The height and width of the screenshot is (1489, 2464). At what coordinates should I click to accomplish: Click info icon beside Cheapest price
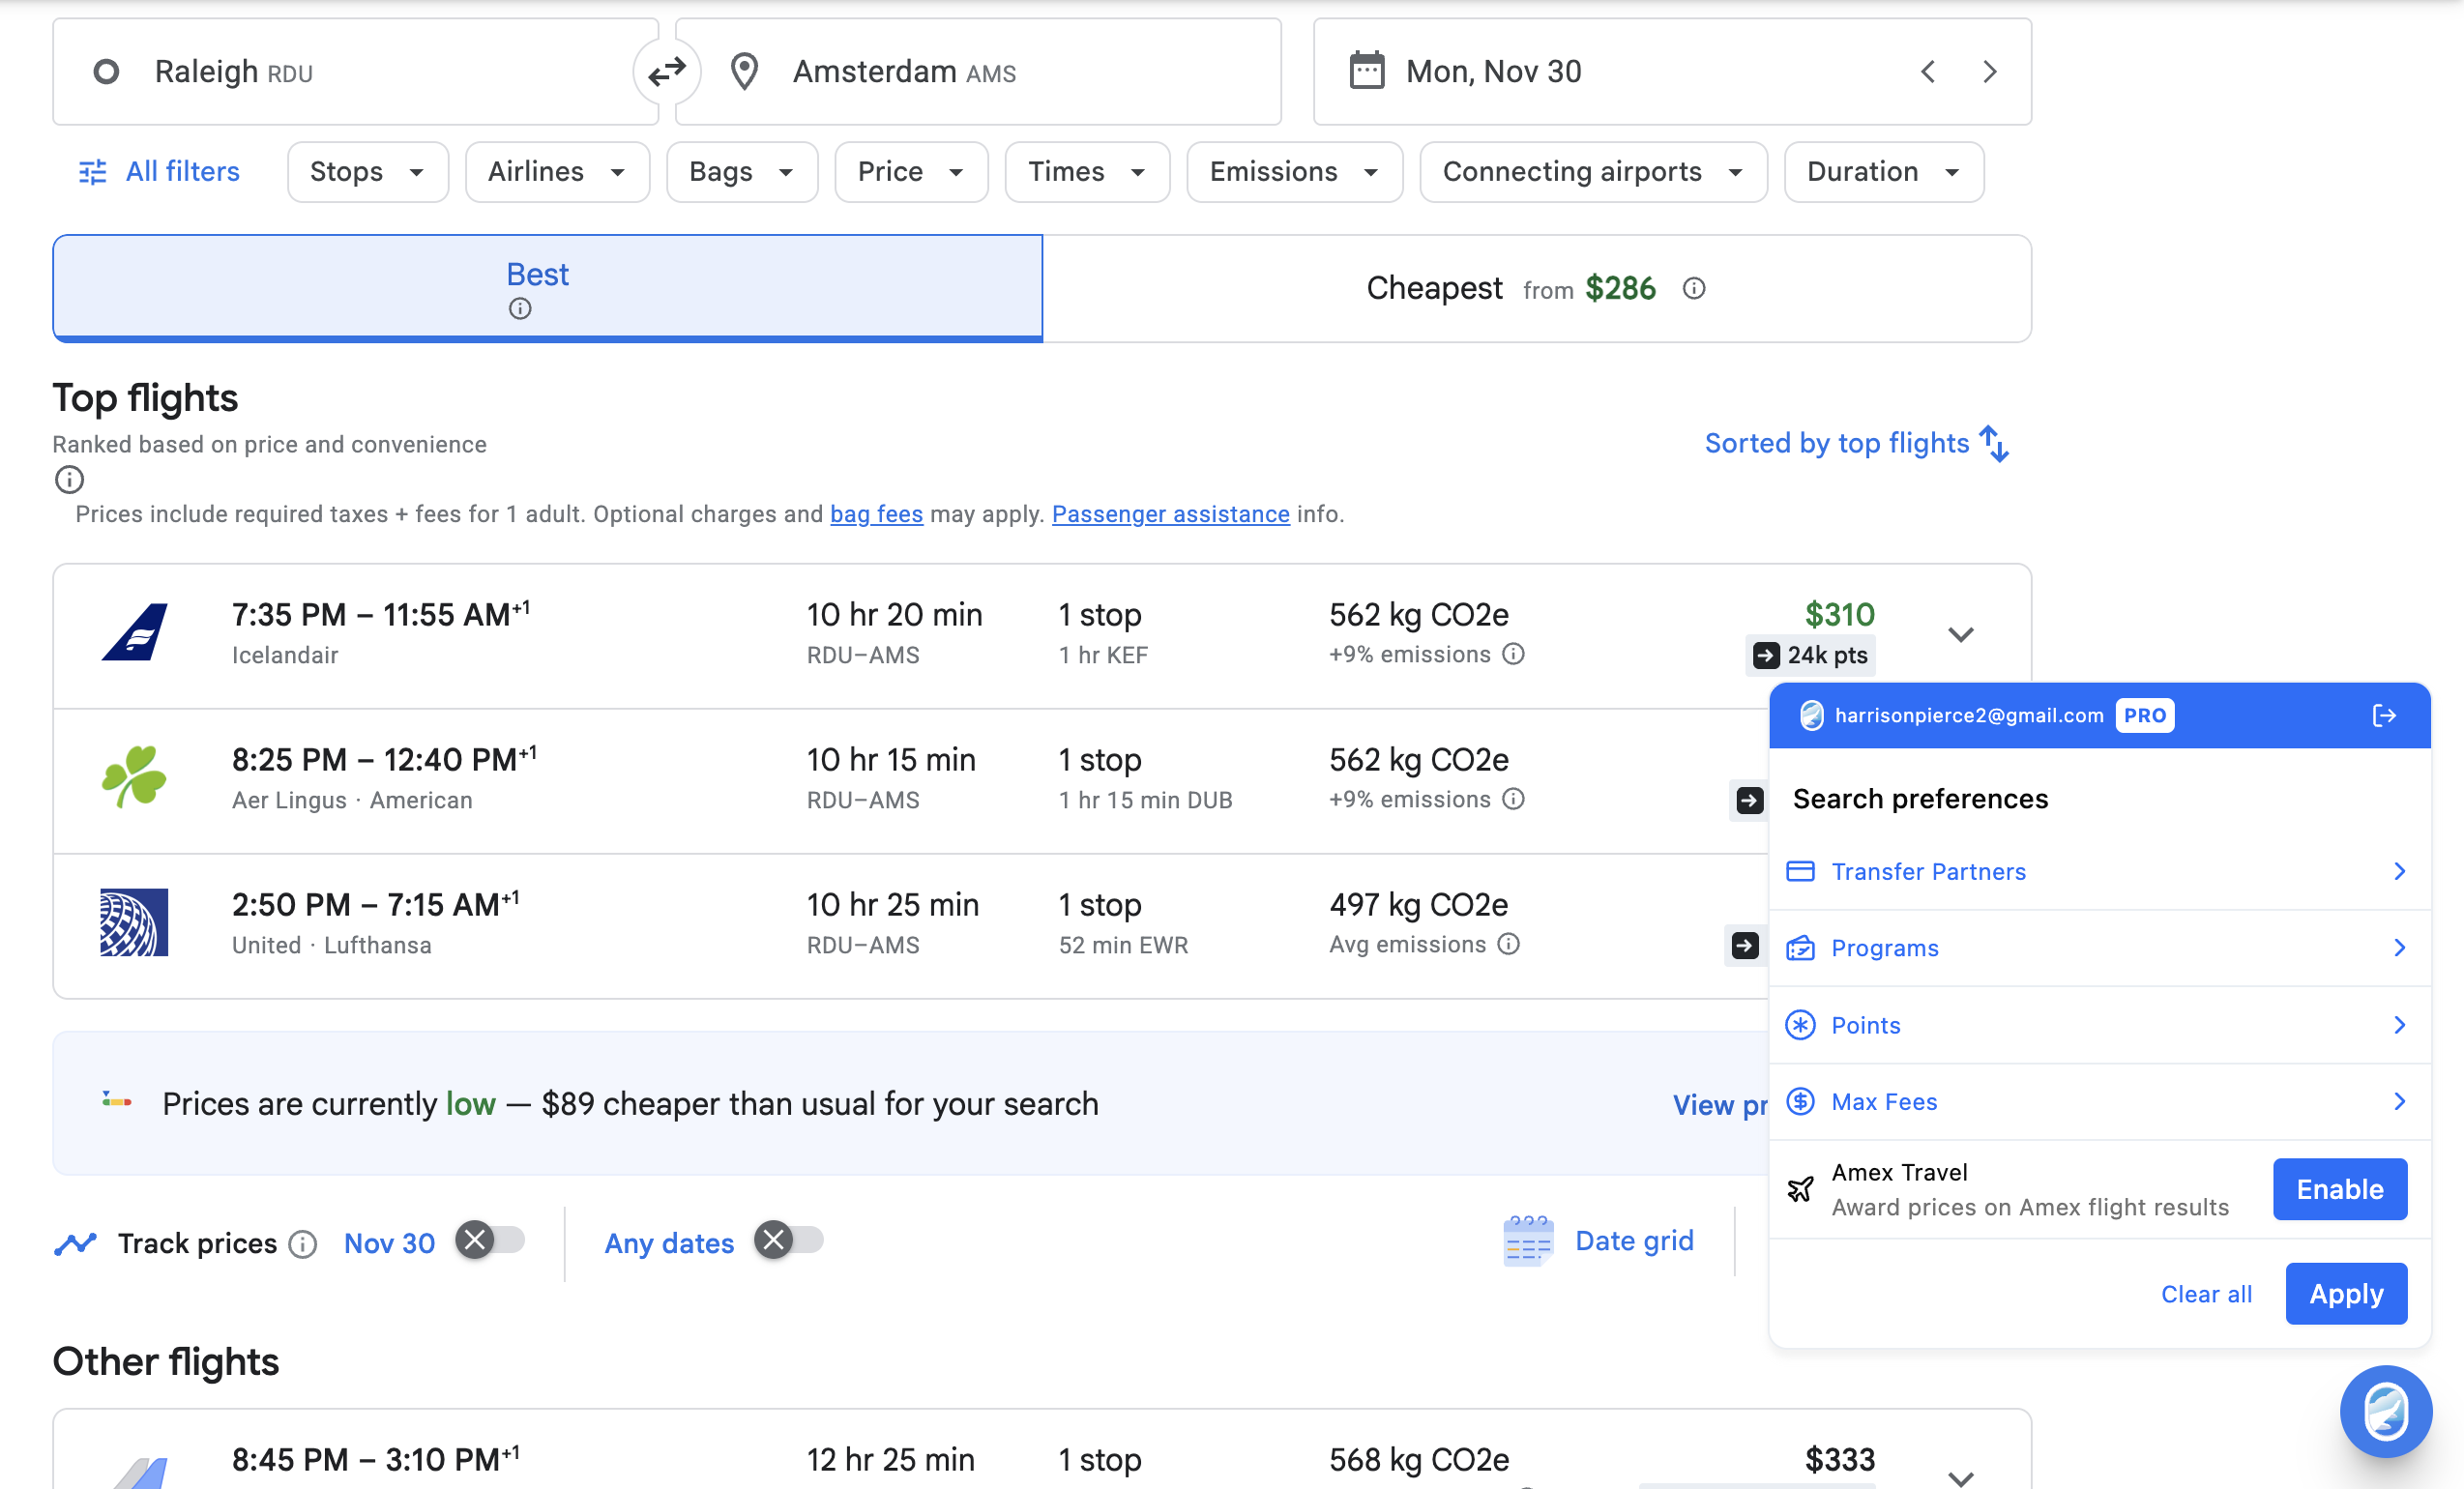1693,288
